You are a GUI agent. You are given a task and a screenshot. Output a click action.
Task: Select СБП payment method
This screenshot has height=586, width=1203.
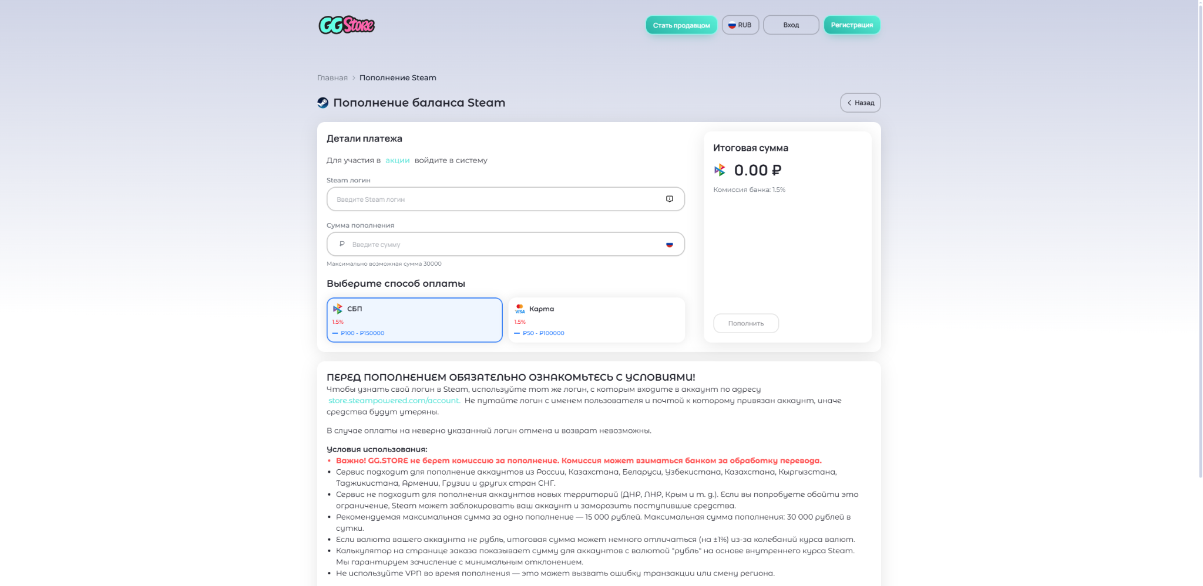[x=414, y=320]
